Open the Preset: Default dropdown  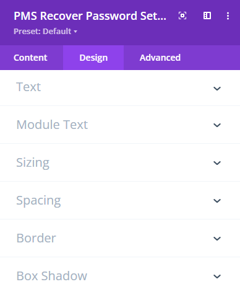point(45,32)
